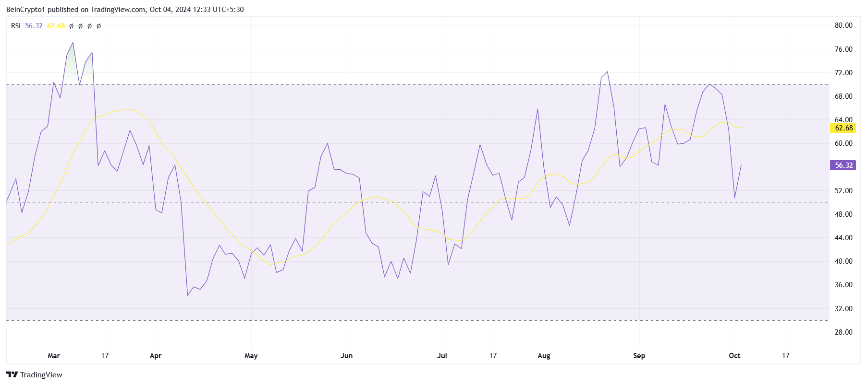The height and width of the screenshot is (385, 867).
Task: Click the 76.00 axis value
Action: coord(843,49)
